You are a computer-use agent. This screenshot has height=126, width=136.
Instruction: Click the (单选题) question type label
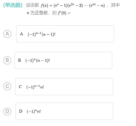(x=13, y=5)
